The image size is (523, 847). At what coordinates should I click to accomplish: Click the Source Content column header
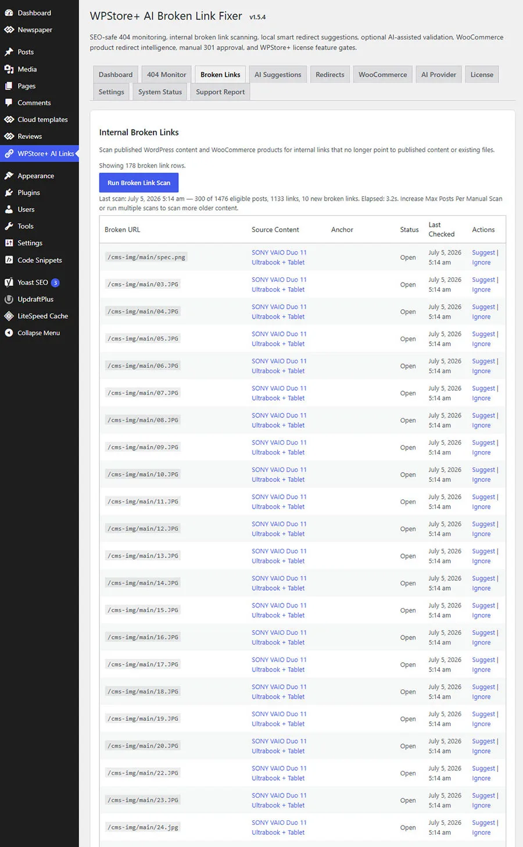(275, 230)
